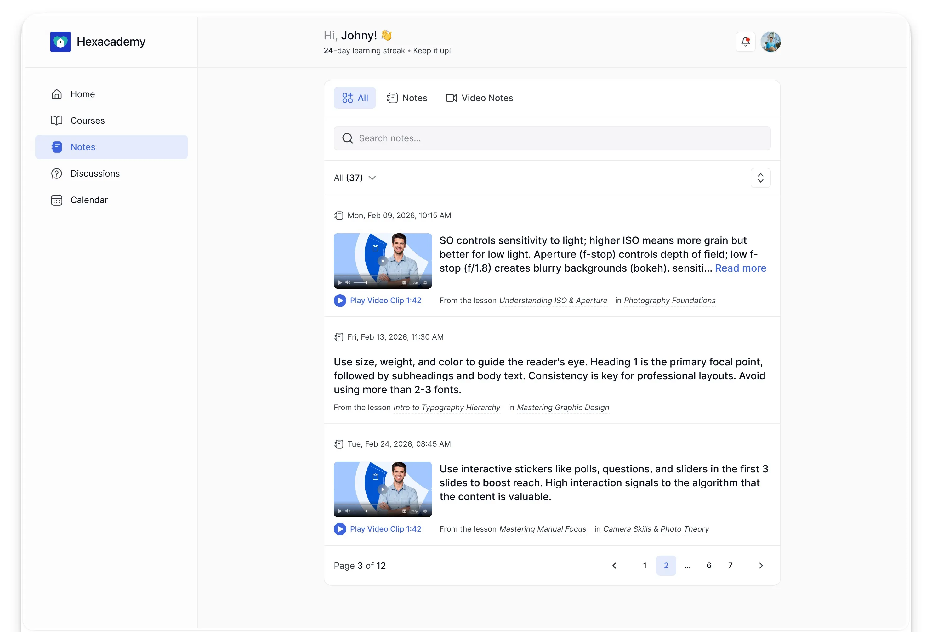Select page 2 in pagination
The height and width of the screenshot is (632, 932).
tap(666, 566)
